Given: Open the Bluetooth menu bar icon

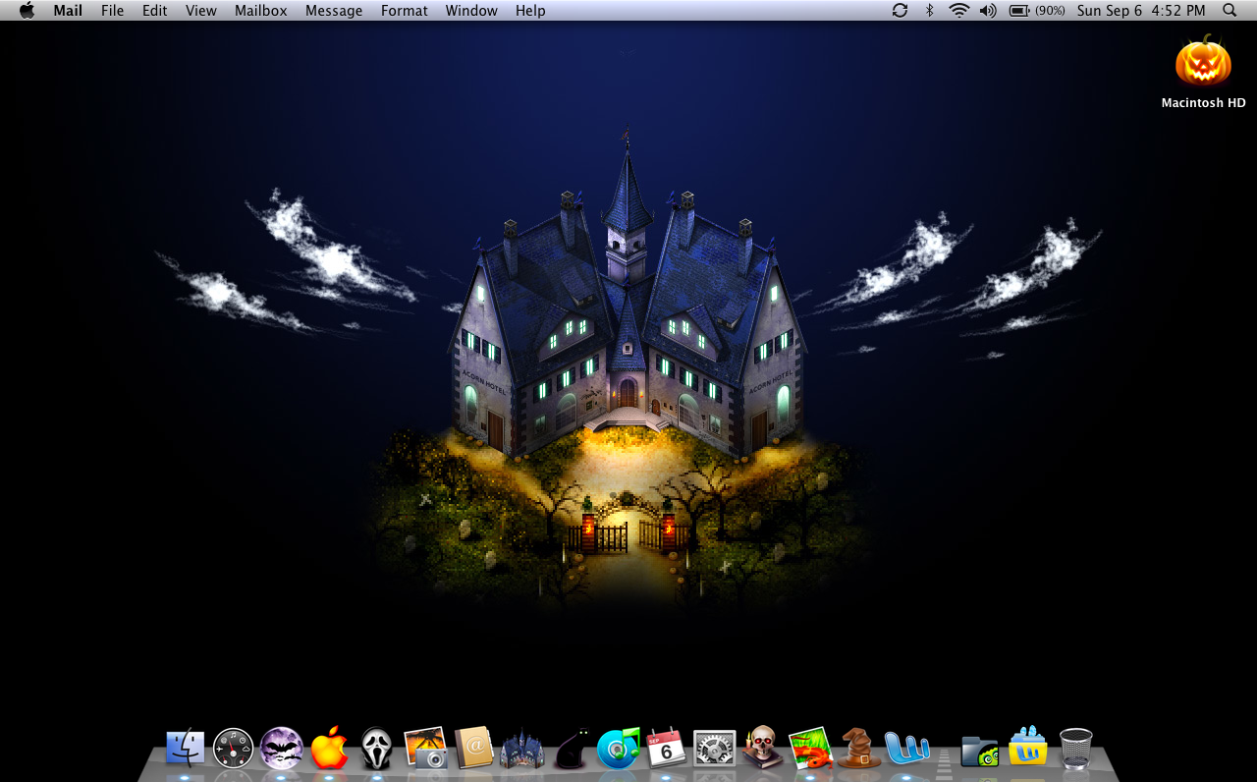Looking at the screenshot, I should click(929, 11).
